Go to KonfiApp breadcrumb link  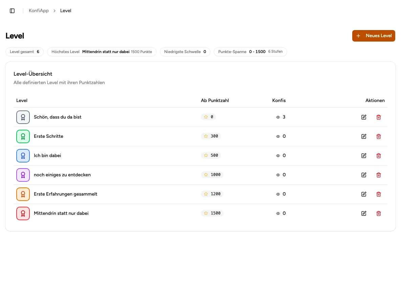pyautogui.click(x=39, y=11)
